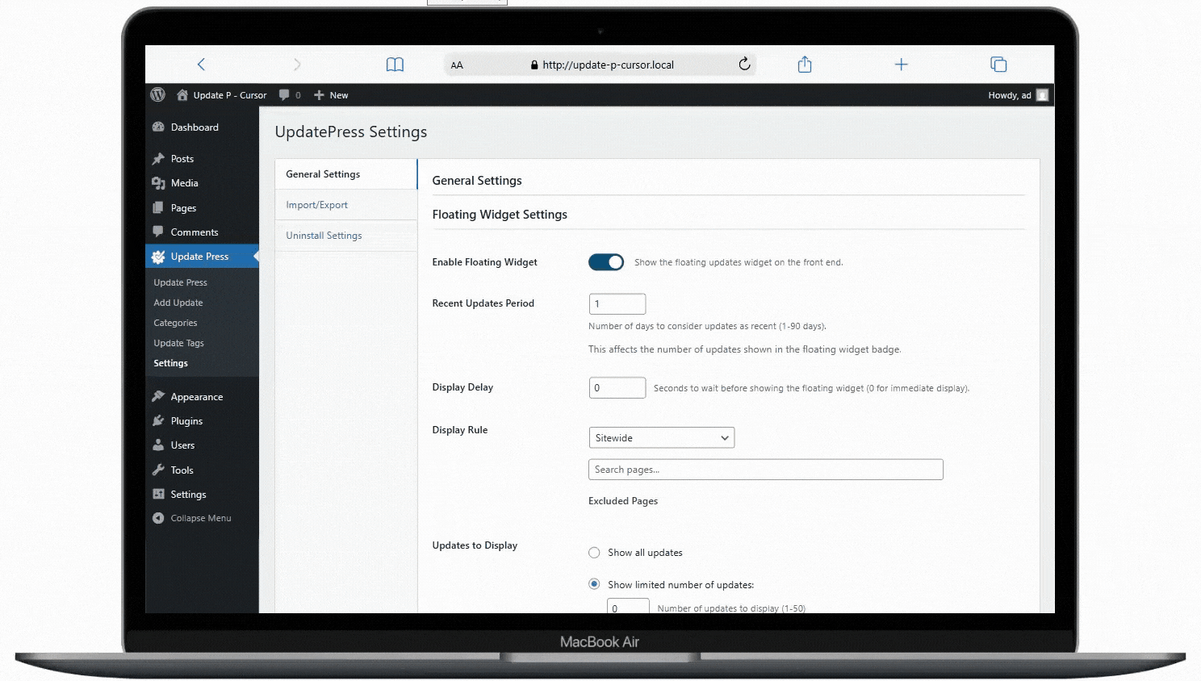Open the Update Tags submenu link
Screen dimensions: 1201x681
tap(178, 343)
